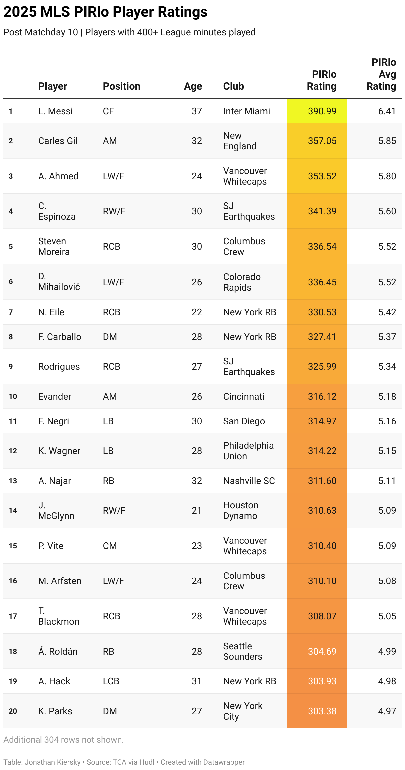Image resolution: width=405 pixels, height=770 pixels.
Task: Sort table by Age column header
Action: 193,86
